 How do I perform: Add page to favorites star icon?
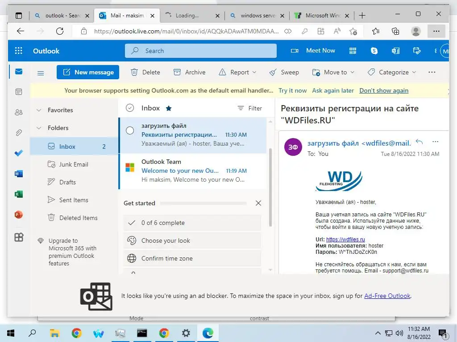click(353, 31)
